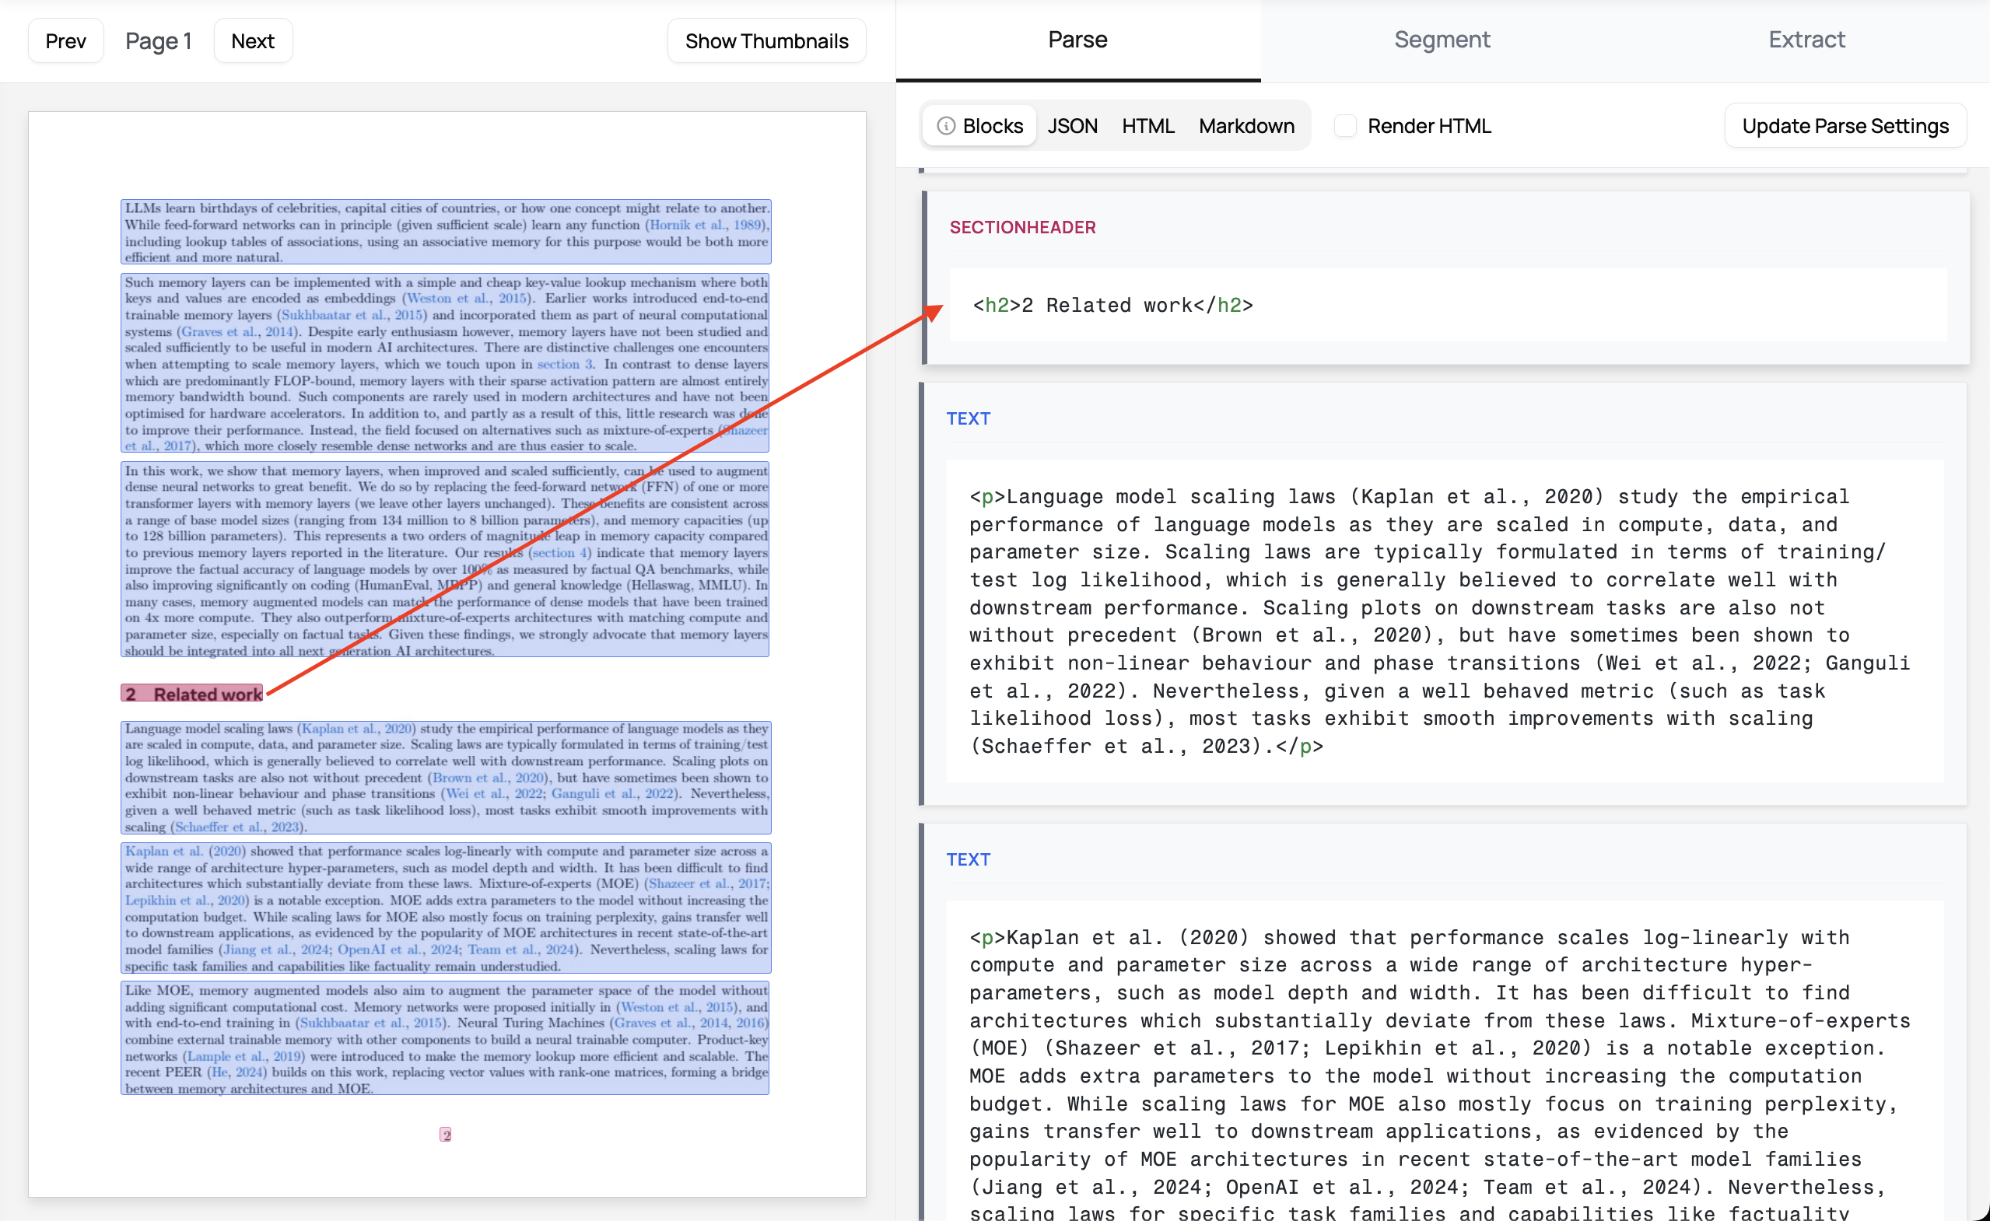Image resolution: width=1990 pixels, height=1221 pixels.
Task: Click the Next page button
Action: coord(252,41)
